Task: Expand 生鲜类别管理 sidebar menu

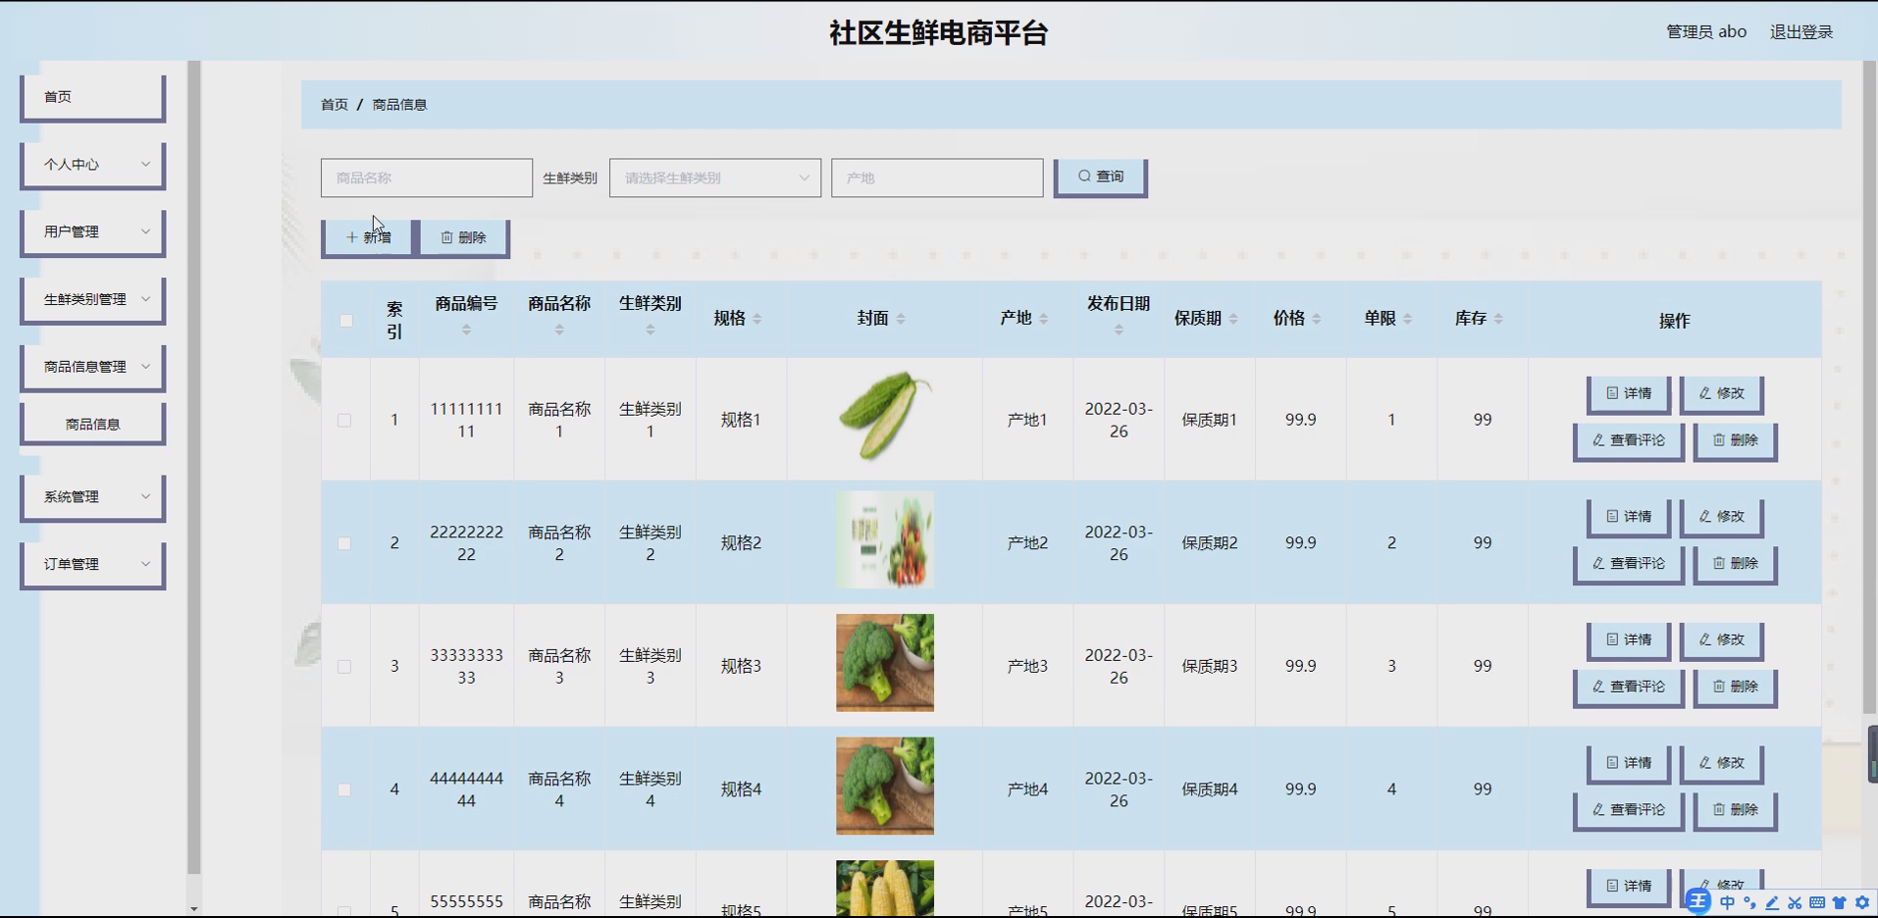Action: [93, 300]
